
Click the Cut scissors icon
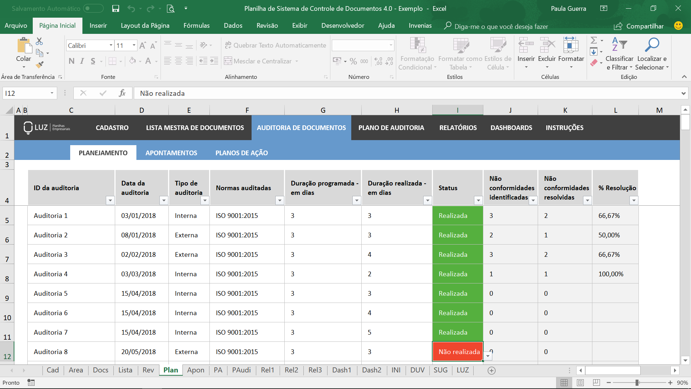(39, 41)
